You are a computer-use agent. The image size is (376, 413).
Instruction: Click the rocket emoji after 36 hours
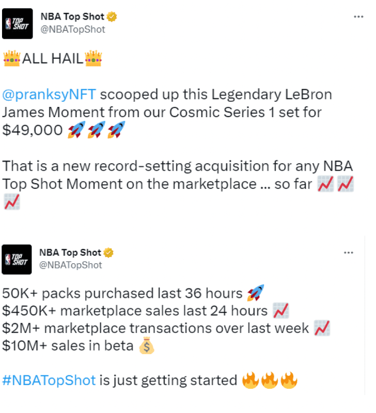pos(256,293)
